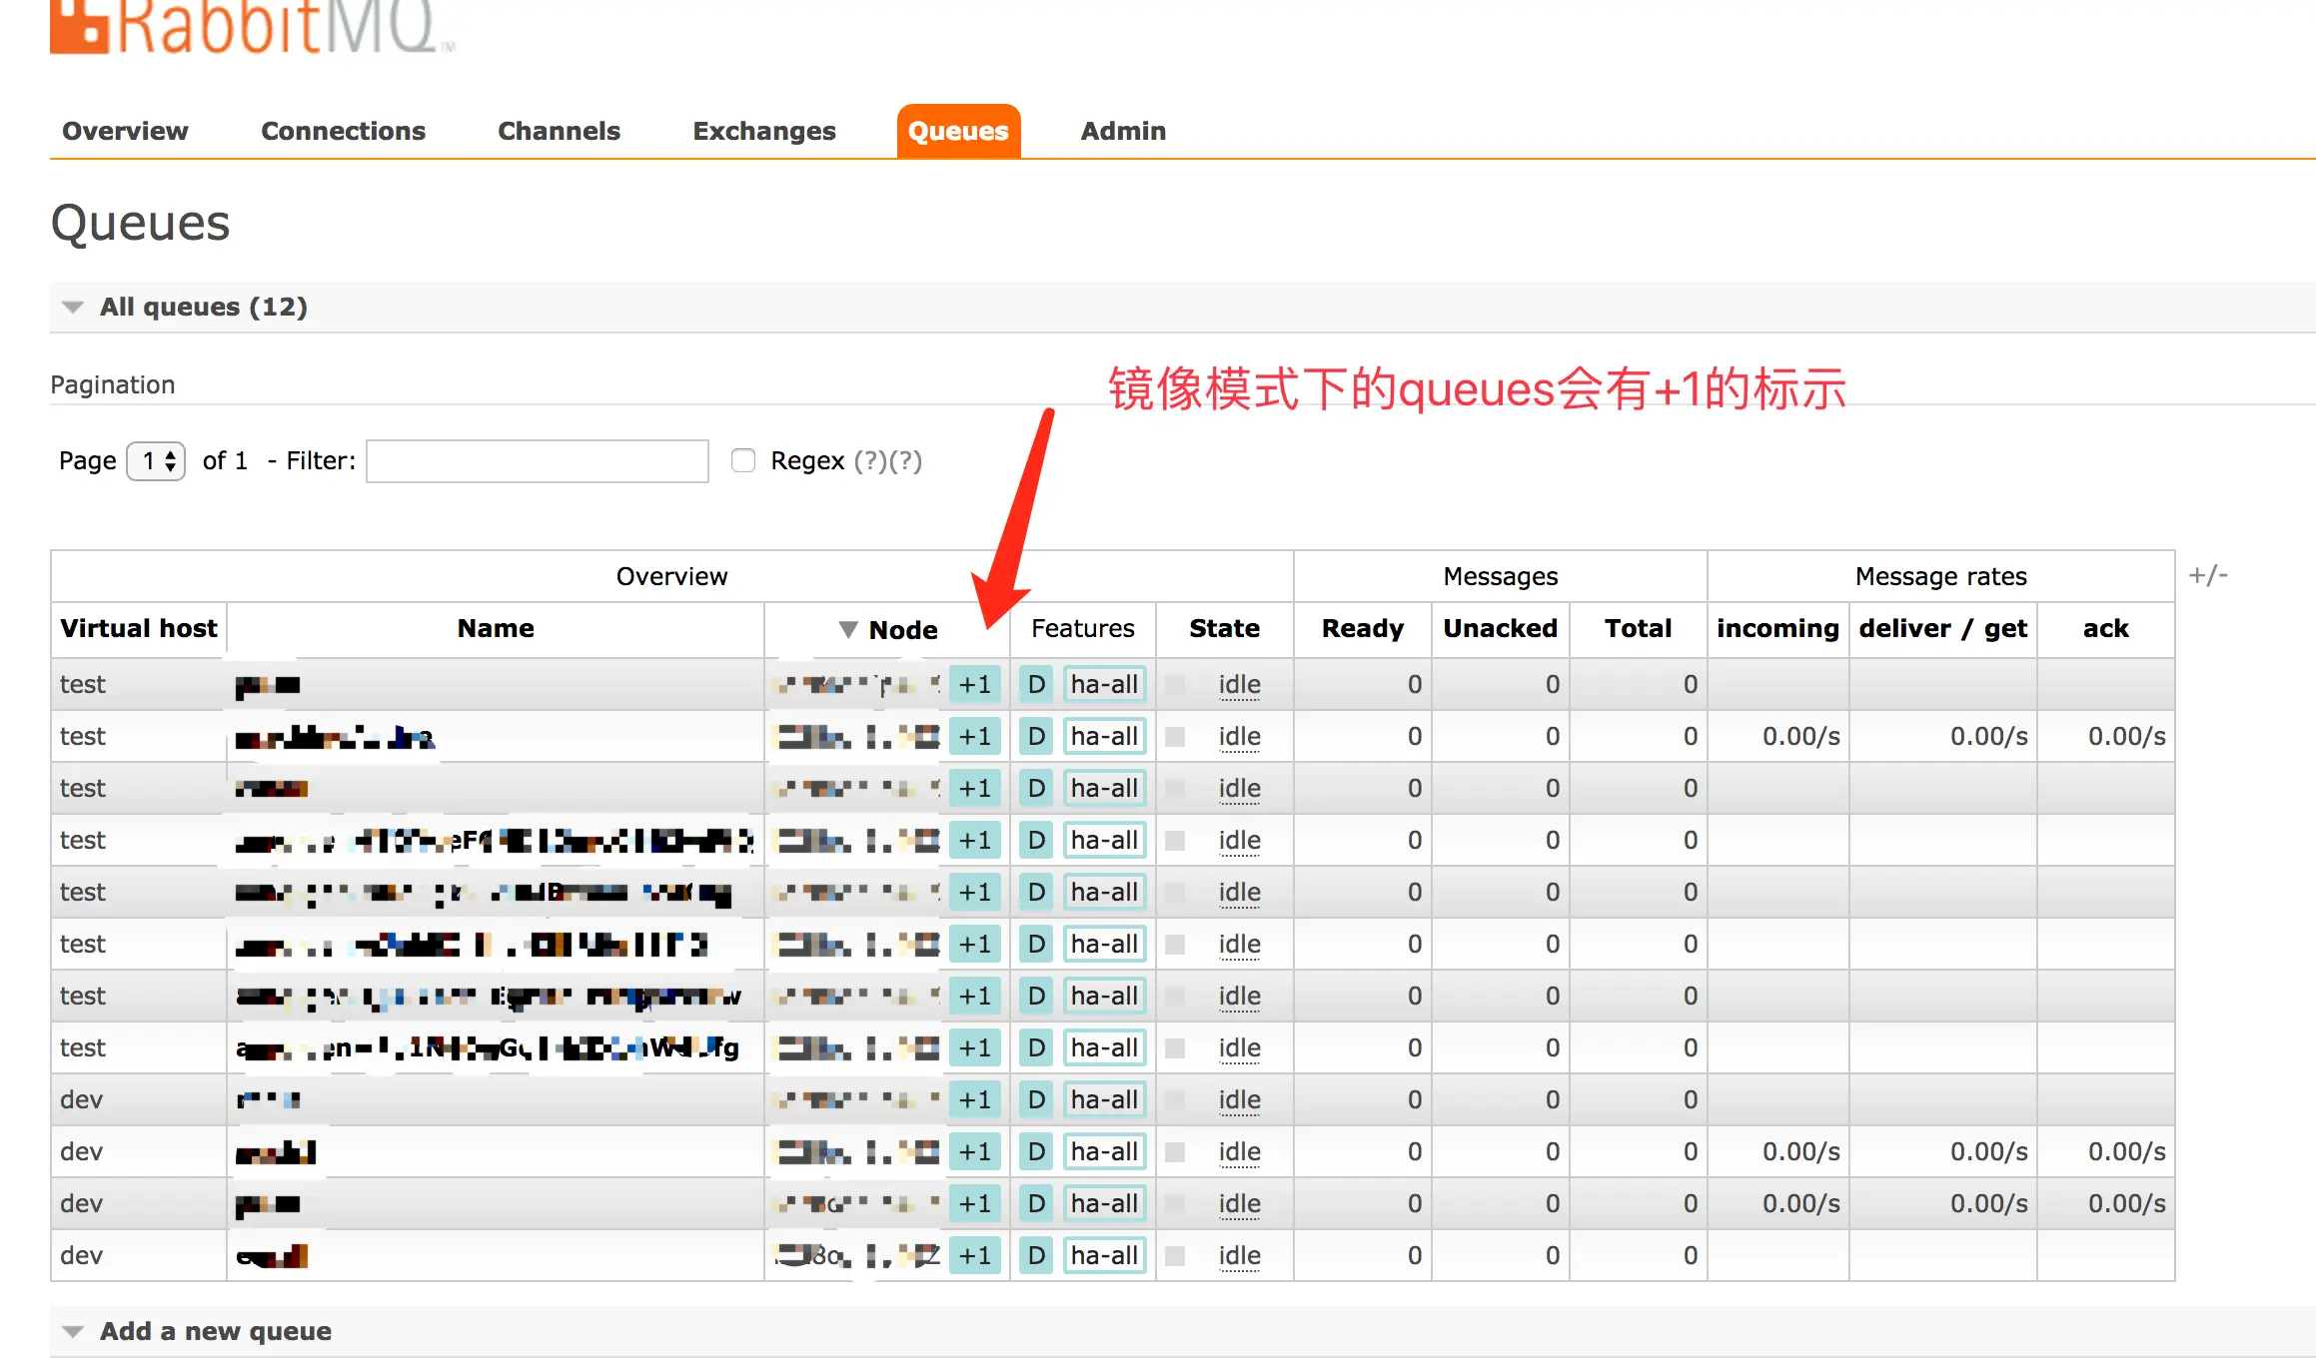Click the +/- column selector
The image size is (2316, 1370).
(x=2207, y=575)
